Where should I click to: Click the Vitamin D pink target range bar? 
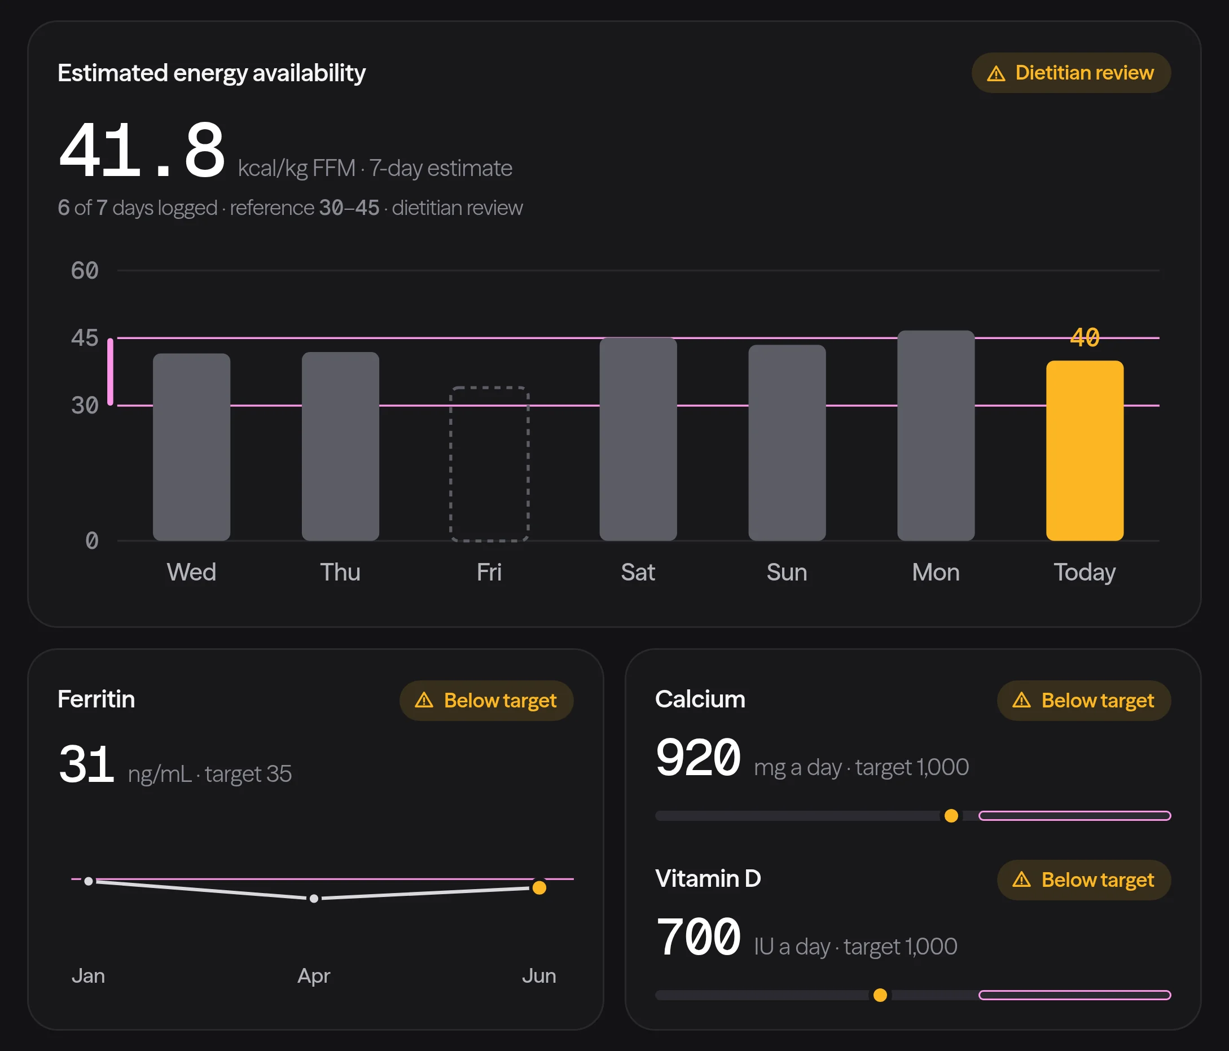[1075, 995]
